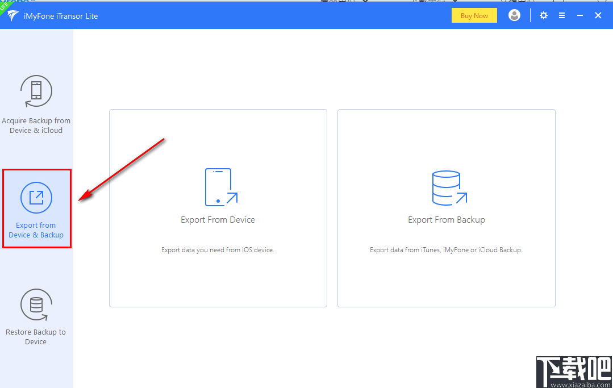Click the Buy Now button
Viewport: 613px width, 388px height.
(x=474, y=15)
